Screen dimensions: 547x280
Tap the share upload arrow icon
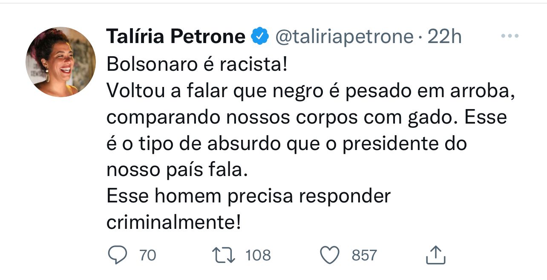pyautogui.click(x=435, y=255)
